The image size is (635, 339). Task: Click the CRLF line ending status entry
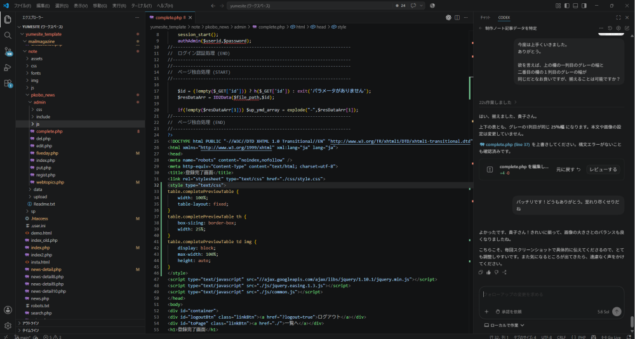(x=561, y=337)
